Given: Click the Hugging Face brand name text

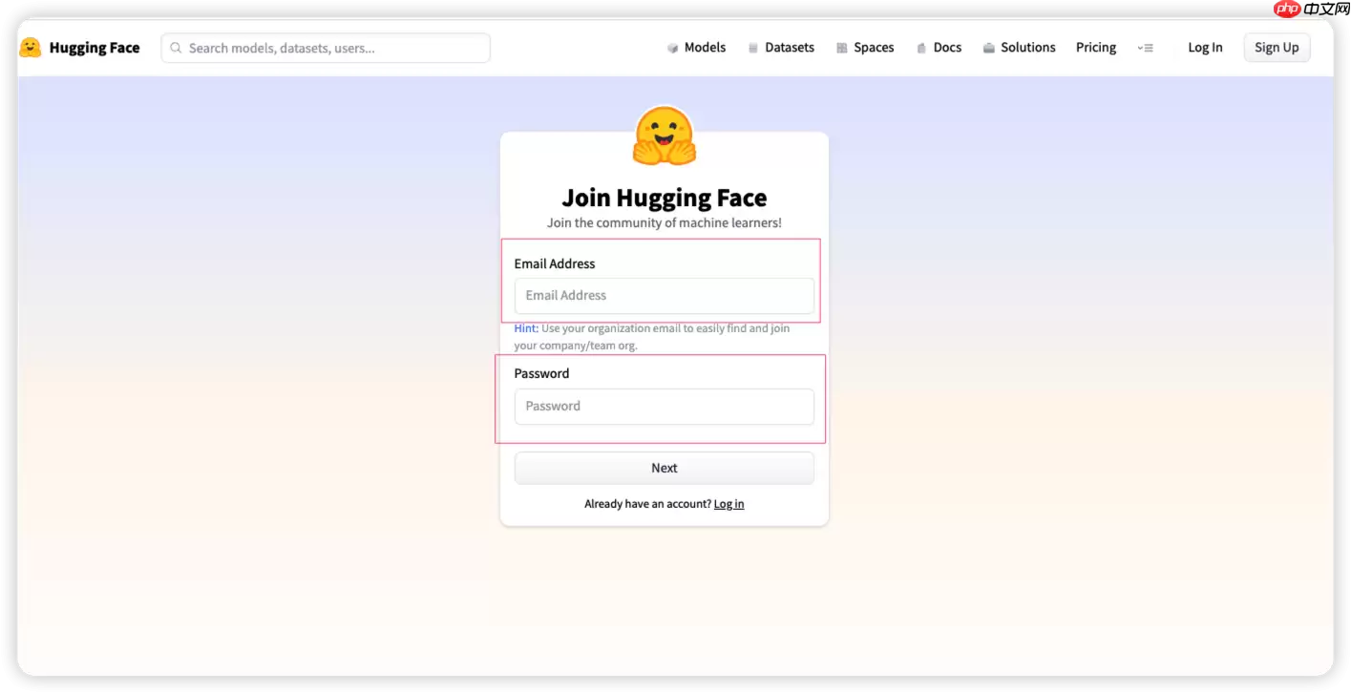Looking at the screenshot, I should (x=95, y=48).
